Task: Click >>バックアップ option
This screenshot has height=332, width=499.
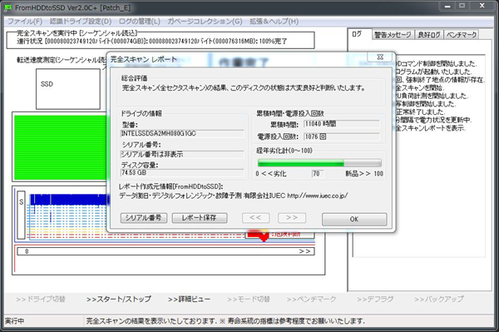Action: tap(439, 300)
